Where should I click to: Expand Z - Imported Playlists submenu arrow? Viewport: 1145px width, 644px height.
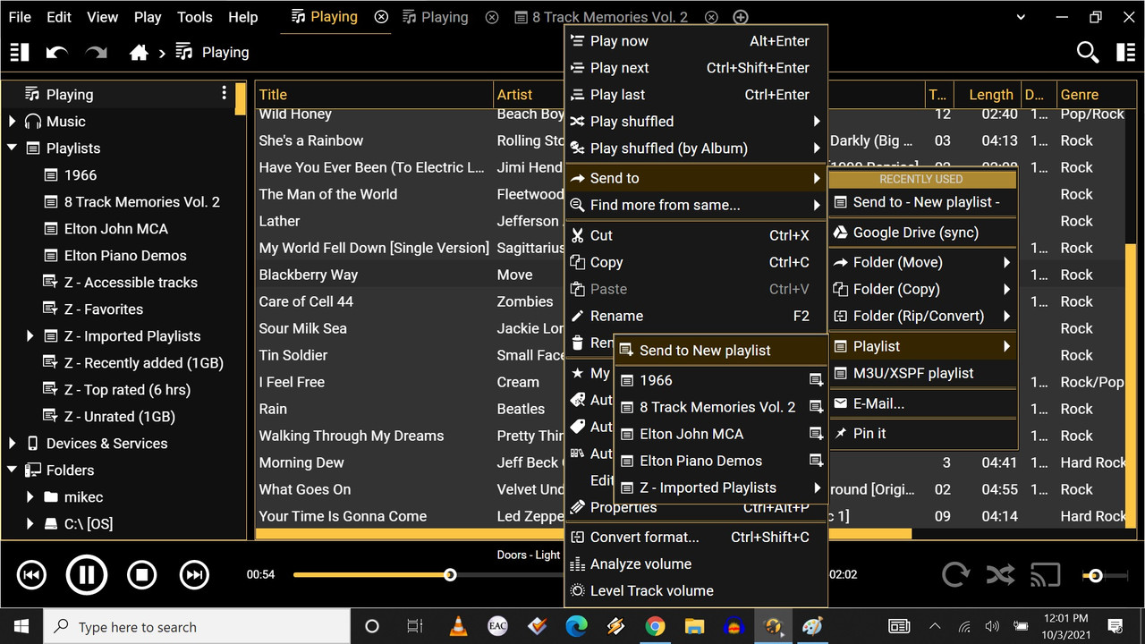(x=817, y=487)
